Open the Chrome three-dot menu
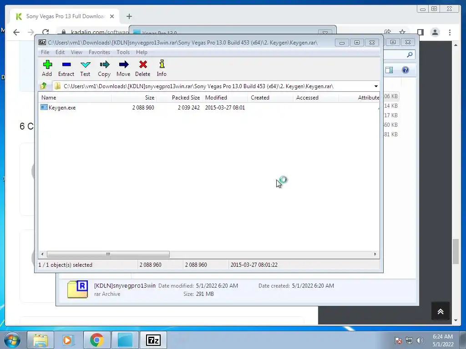 tap(450, 32)
